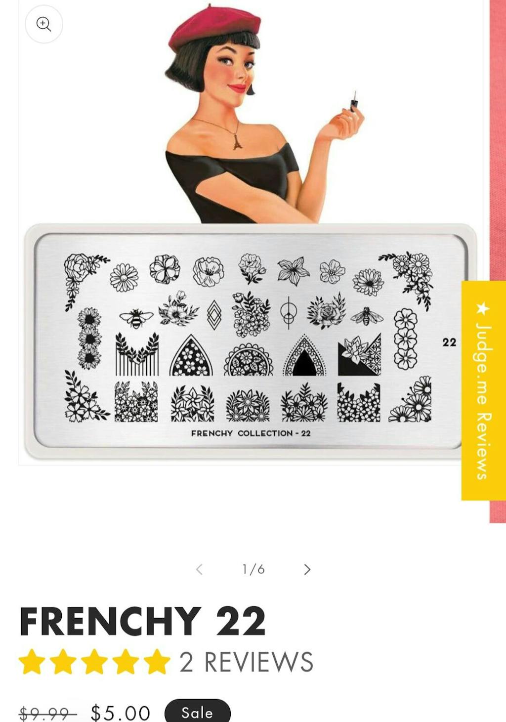Select the $5.00 sale price
This screenshot has width=506, height=722.
click(121, 713)
